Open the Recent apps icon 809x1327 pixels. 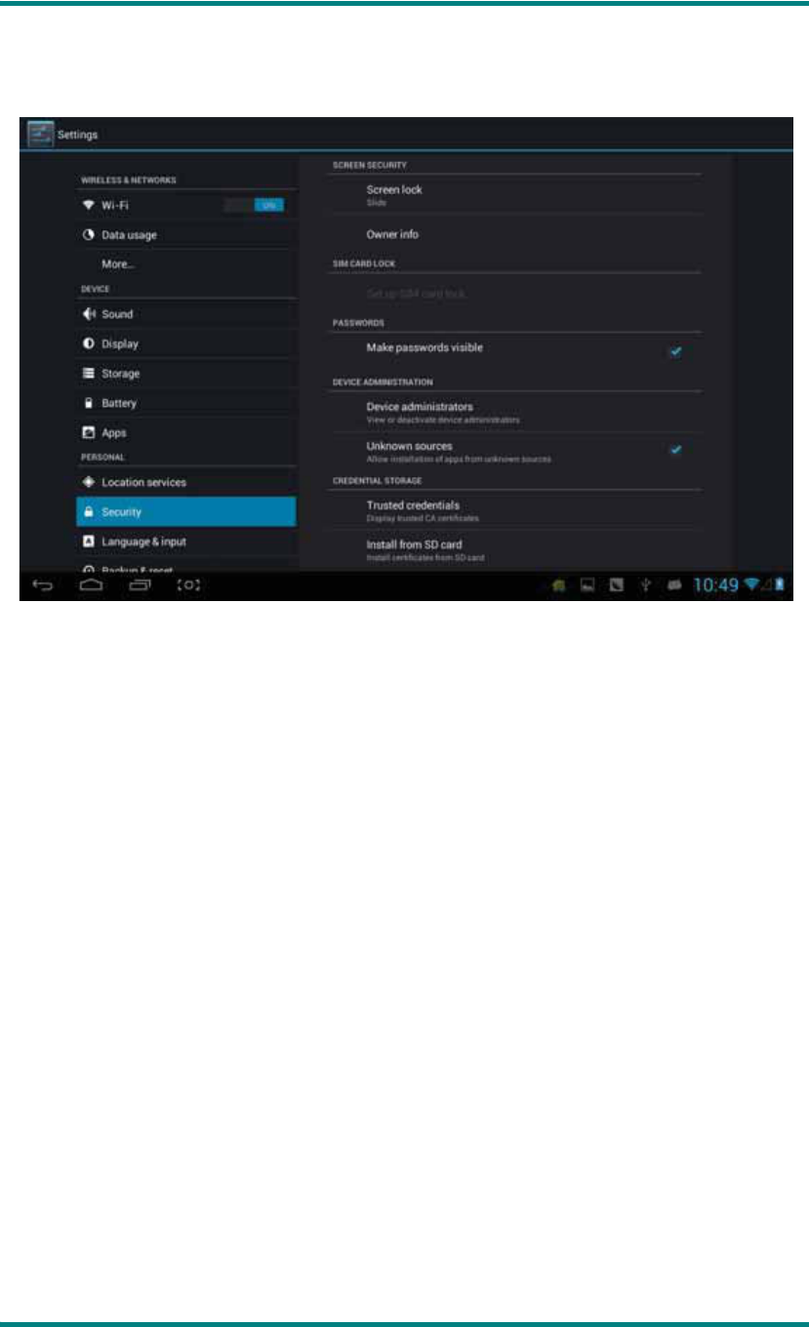pyautogui.click(x=141, y=584)
